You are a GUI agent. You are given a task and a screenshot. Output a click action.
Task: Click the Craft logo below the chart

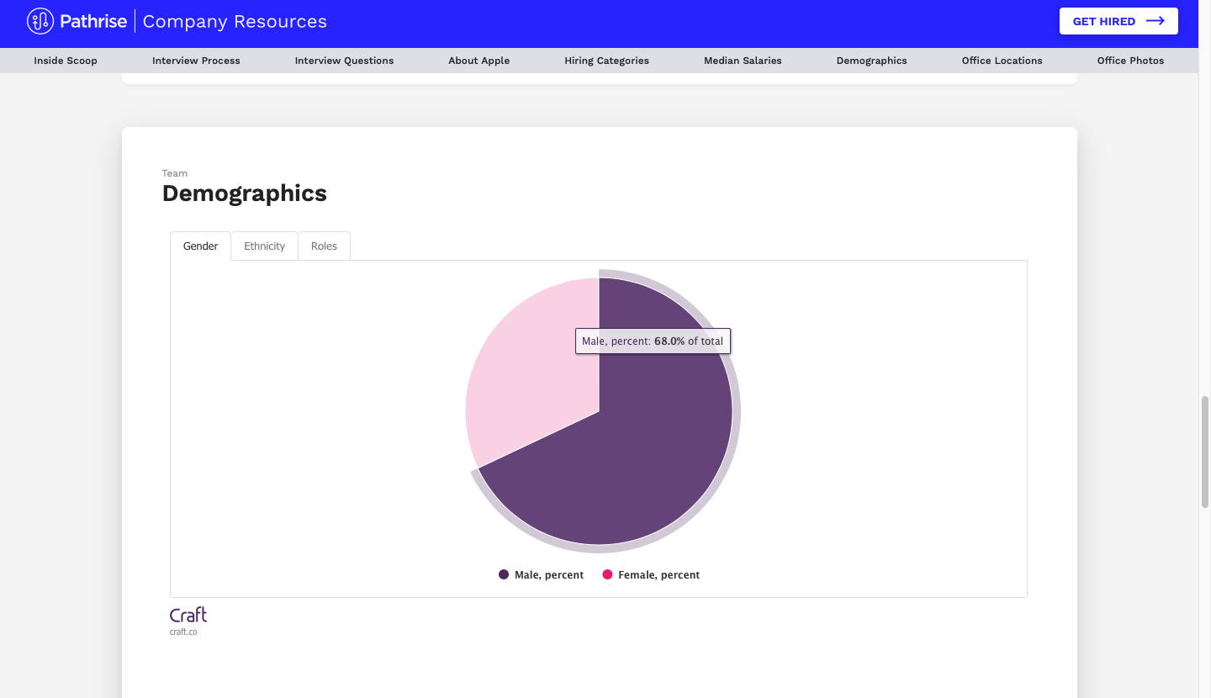pos(188,615)
